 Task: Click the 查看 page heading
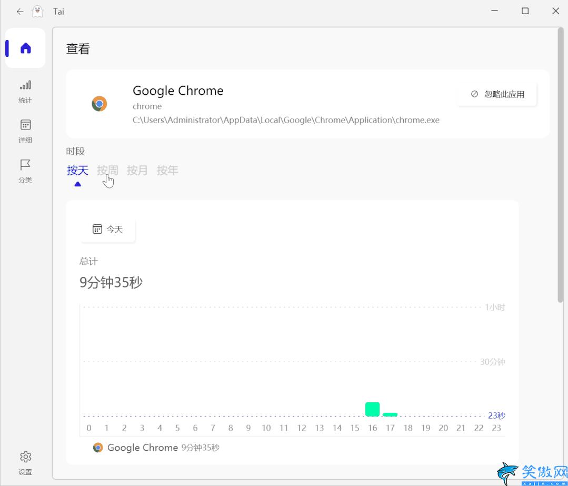point(78,48)
